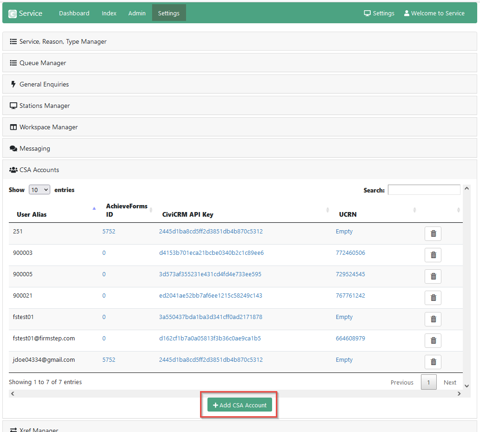Click the columns icon beside Workspace Manager
This screenshot has height=432, width=480.
click(x=13, y=127)
